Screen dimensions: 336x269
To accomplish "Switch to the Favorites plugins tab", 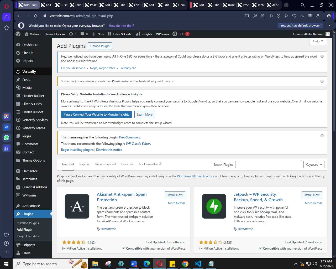I will click(127, 164).
